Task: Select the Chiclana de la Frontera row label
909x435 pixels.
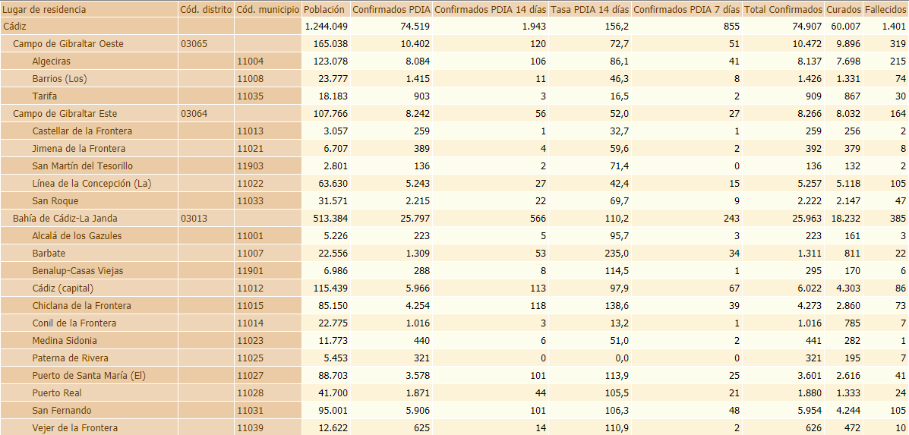Action: (81, 306)
